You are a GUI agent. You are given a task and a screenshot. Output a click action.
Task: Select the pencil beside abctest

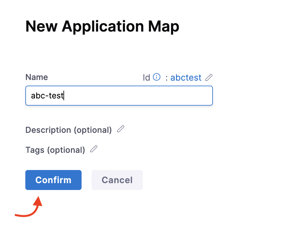[x=209, y=77]
